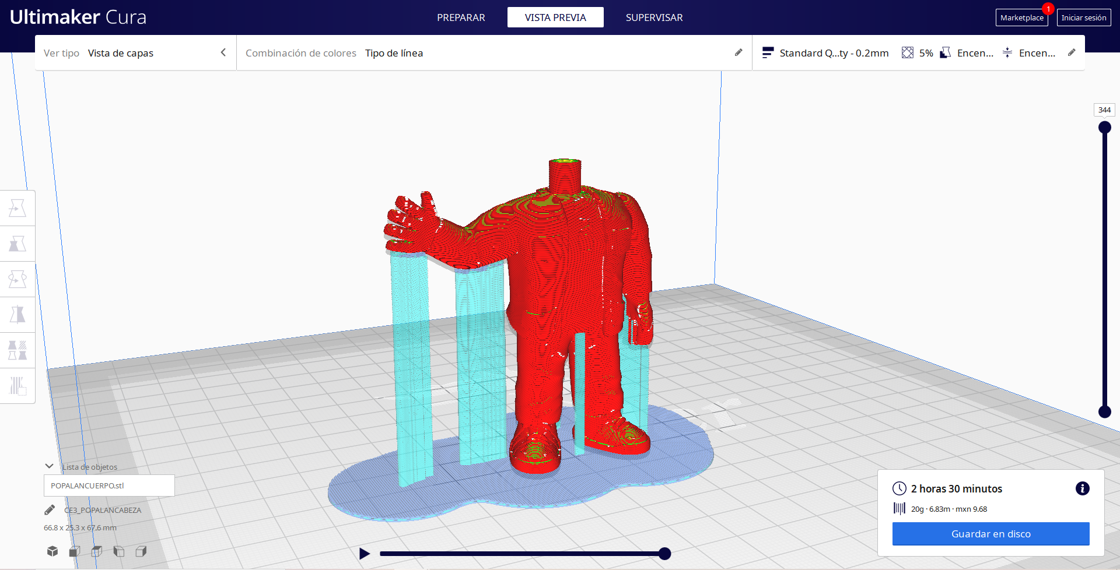Collapse the Lista de objetos panel
Viewport: 1120px width, 570px height.
(50, 466)
